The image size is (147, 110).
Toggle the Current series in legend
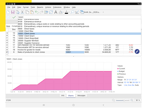coord(121,69)
